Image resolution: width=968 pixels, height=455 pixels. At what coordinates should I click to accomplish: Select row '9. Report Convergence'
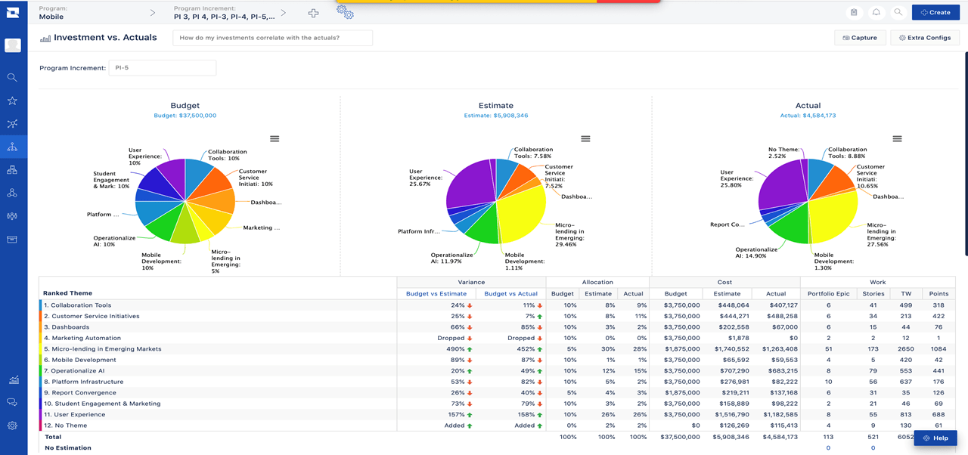click(498, 393)
